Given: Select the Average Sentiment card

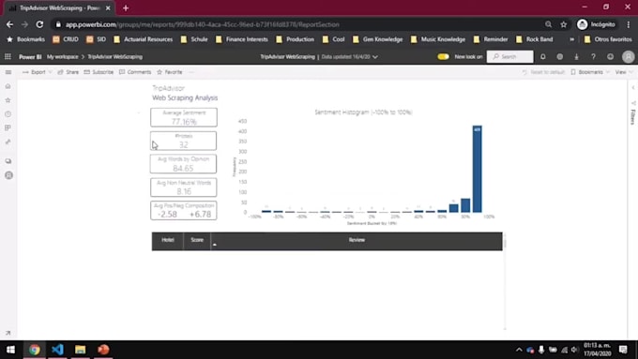Looking at the screenshot, I should (x=184, y=117).
